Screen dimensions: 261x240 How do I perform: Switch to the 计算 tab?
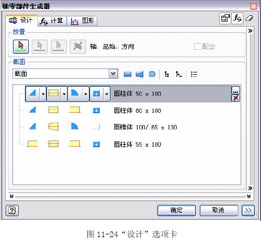click(52, 21)
